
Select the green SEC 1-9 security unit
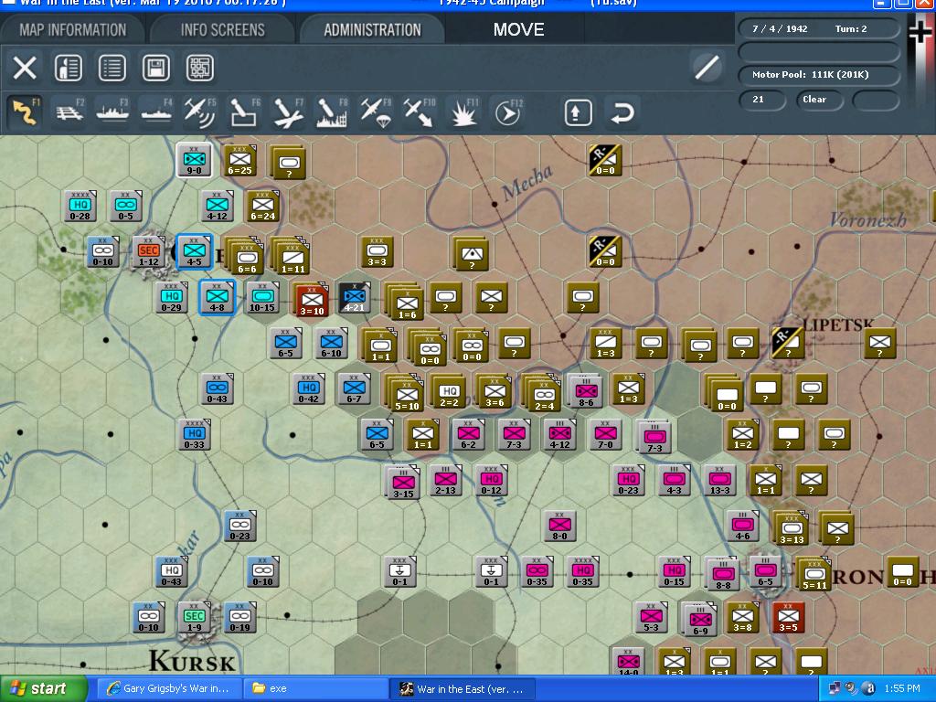(x=194, y=617)
